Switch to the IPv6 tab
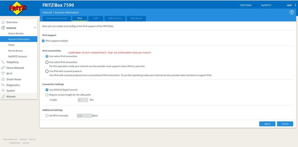298x147 pixels. pos(80,18)
